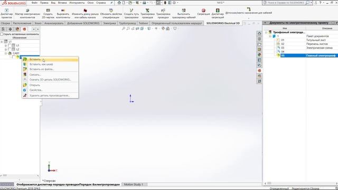Open the help menu dropdown arrow

(324, 3)
